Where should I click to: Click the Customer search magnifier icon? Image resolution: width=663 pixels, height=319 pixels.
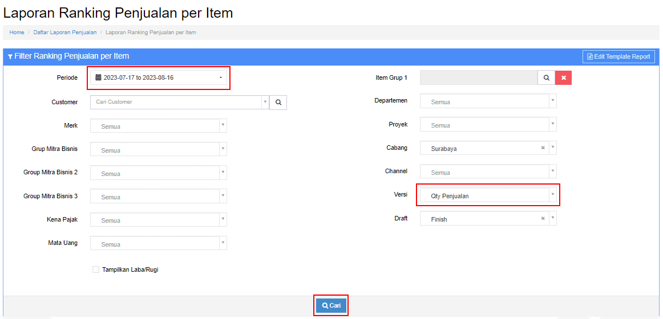[x=278, y=102]
